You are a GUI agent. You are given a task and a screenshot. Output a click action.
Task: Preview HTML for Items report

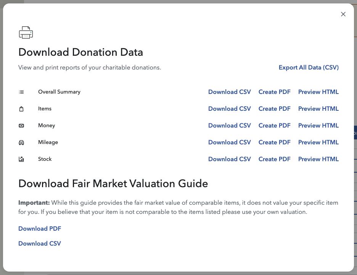(x=318, y=109)
